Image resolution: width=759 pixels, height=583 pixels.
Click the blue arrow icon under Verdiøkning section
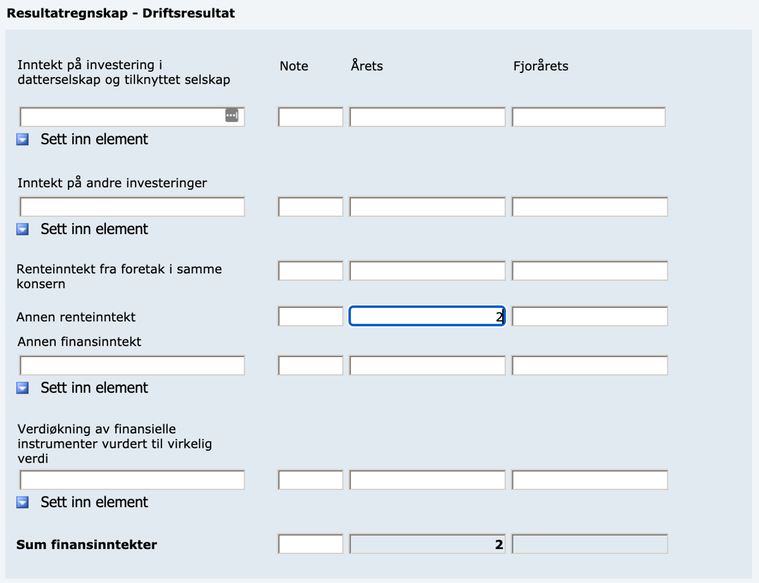[x=23, y=502]
